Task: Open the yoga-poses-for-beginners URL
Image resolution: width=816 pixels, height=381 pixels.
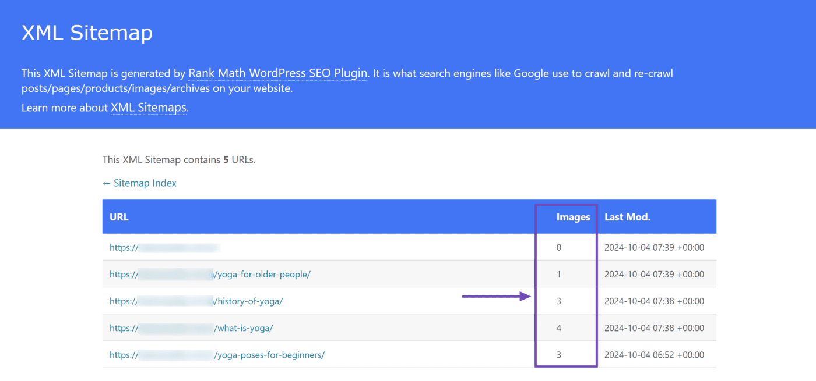Action: (217, 355)
